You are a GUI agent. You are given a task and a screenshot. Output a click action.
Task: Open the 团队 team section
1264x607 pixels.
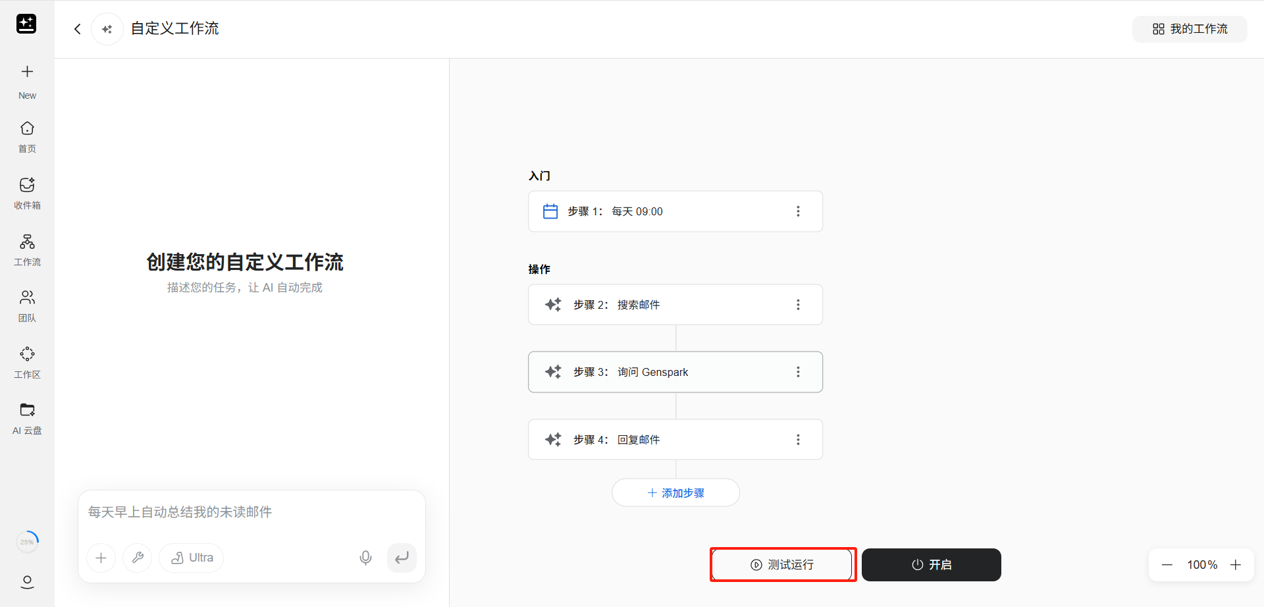pos(27,298)
